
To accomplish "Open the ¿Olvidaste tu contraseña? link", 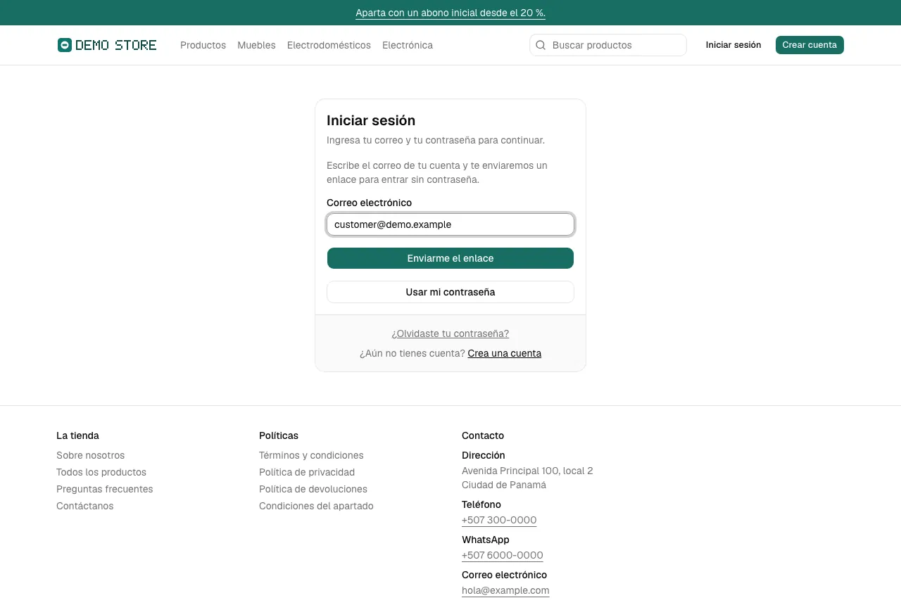I will point(450,333).
